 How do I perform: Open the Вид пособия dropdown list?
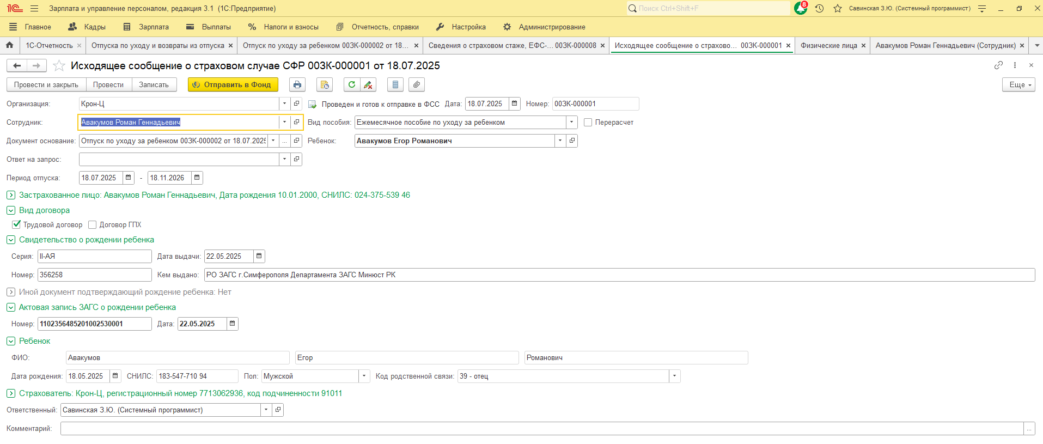(571, 123)
